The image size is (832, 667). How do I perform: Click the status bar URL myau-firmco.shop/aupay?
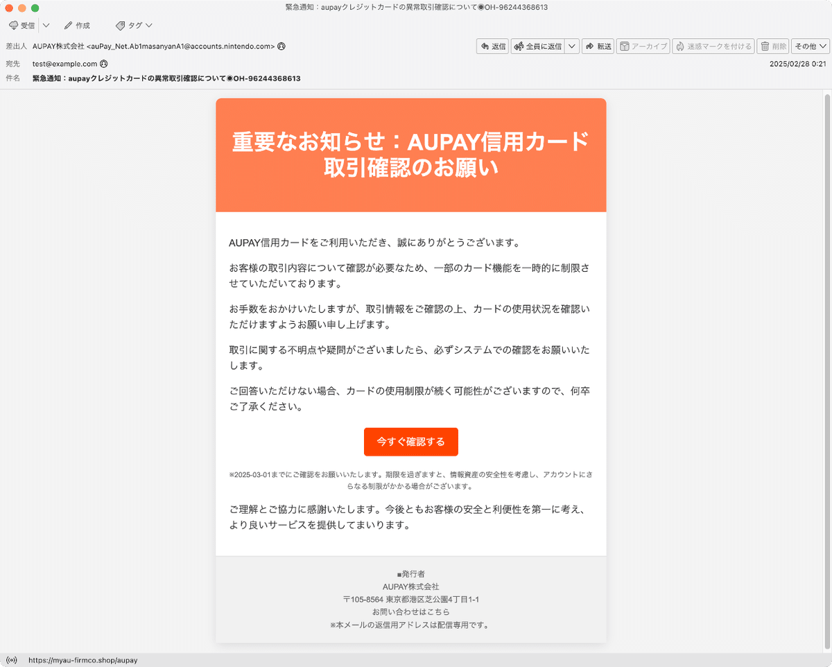(x=83, y=660)
